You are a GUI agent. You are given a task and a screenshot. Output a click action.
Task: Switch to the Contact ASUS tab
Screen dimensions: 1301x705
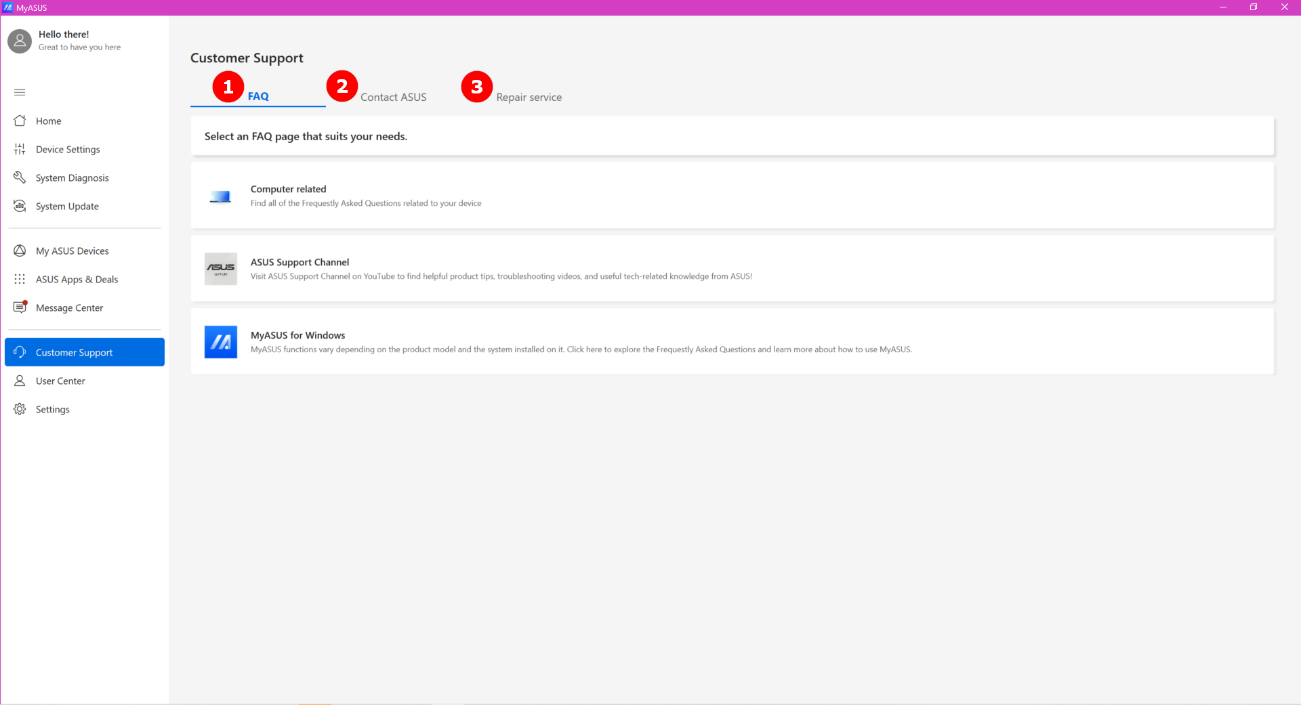click(393, 97)
